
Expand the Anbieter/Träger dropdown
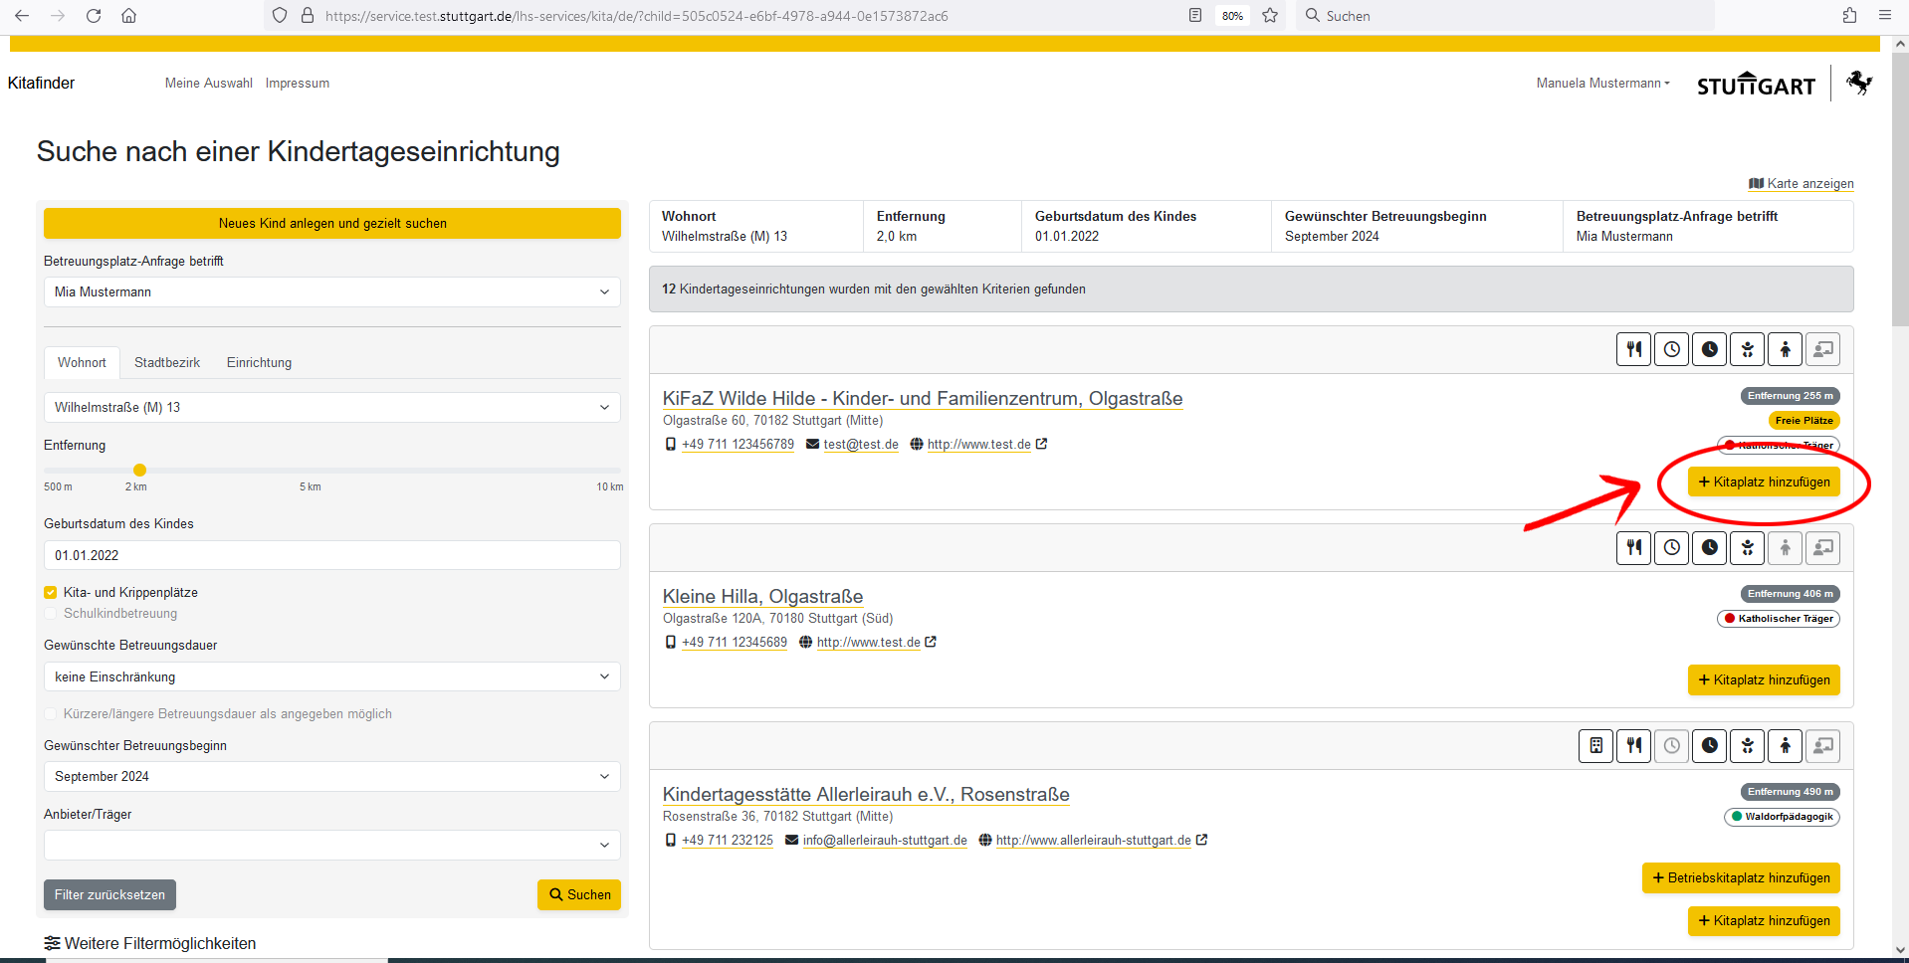[x=331, y=846]
